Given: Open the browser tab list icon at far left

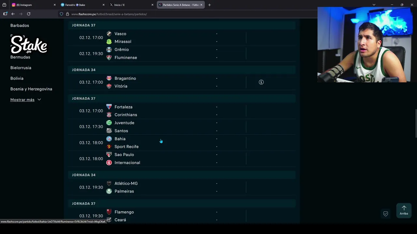Looking at the screenshot, I should pyautogui.click(x=4, y=5).
